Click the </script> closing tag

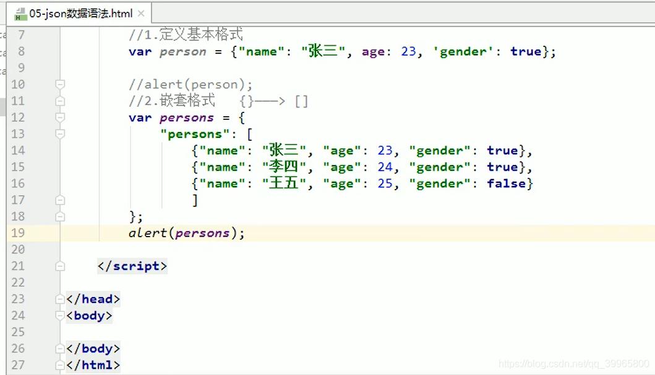(132, 266)
